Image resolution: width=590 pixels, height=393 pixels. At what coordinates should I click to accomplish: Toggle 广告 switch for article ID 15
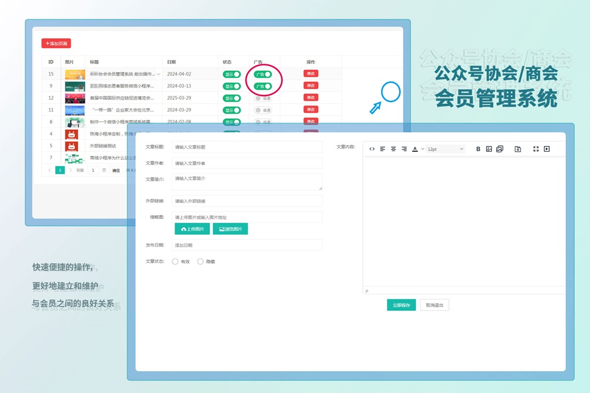point(263,74)
